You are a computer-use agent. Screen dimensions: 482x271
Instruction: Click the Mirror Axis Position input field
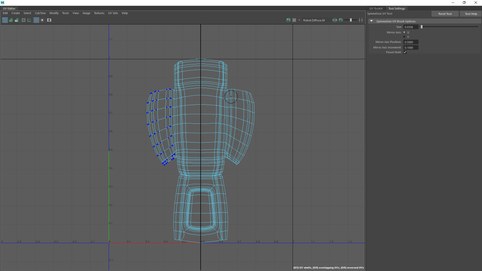pyautogui.click(x=411, y=42)
